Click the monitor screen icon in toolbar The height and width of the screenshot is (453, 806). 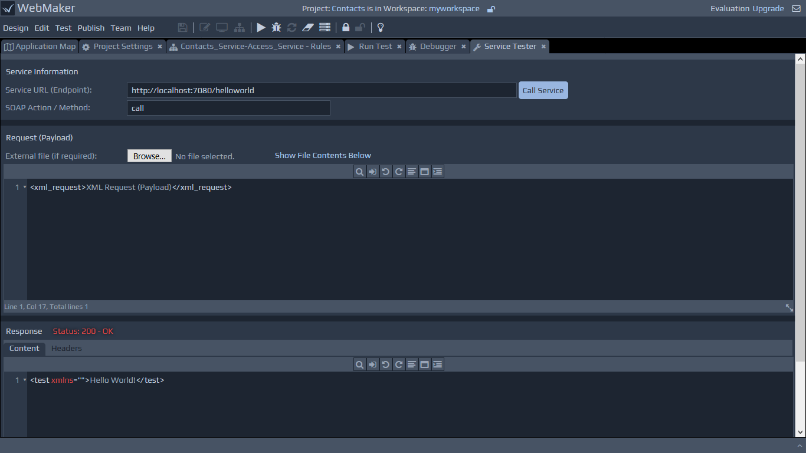tap(222, 28)
